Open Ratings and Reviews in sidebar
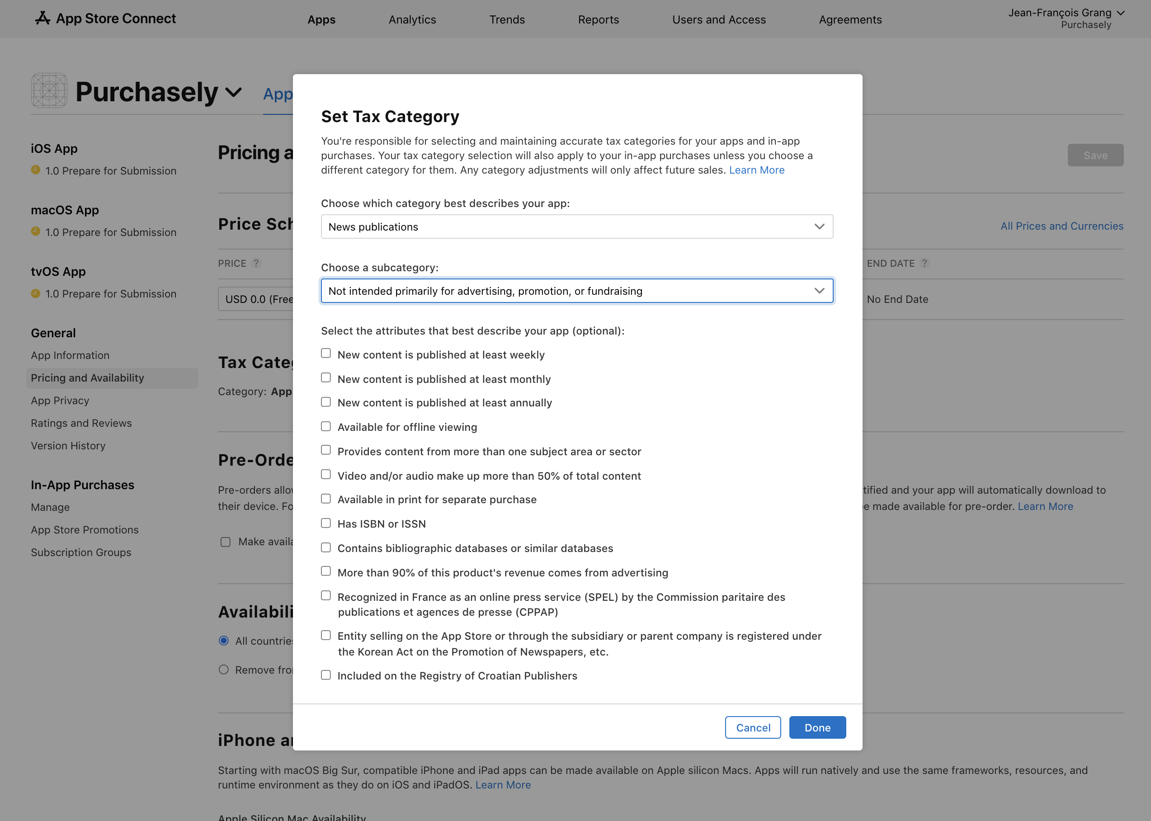The height and width of the screenshot is (821, 1151). (81, 423)
